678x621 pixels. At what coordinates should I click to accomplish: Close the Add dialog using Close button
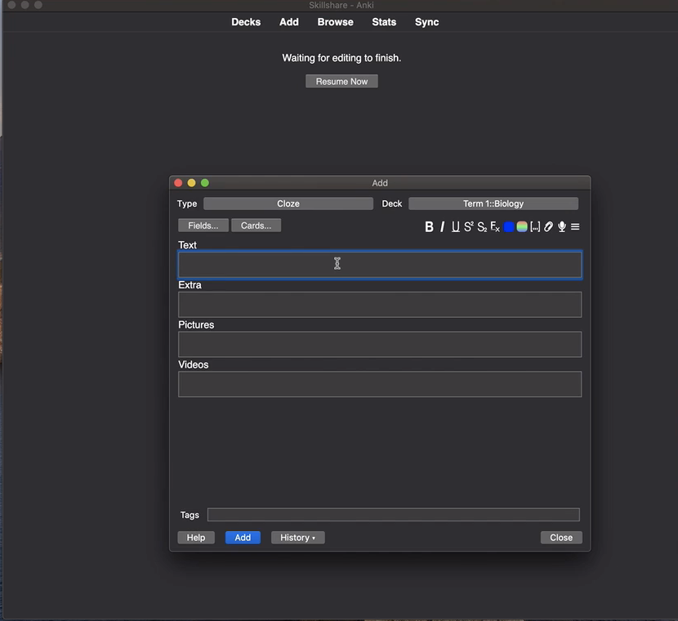[561, 538]
